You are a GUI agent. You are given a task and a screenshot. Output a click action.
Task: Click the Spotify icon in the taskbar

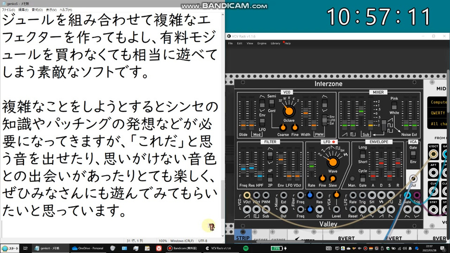246,248
